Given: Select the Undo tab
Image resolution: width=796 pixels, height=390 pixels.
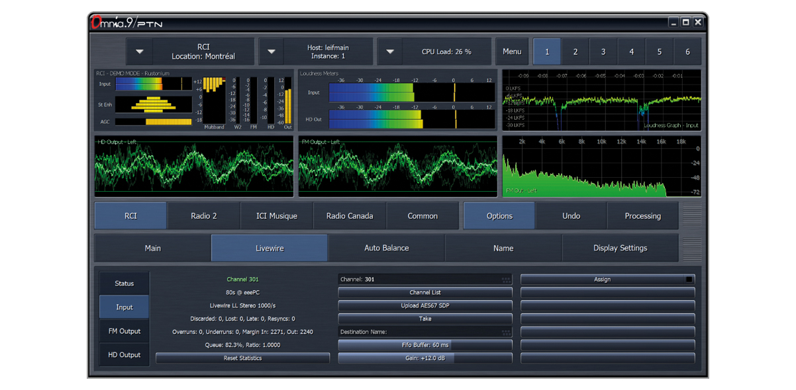Looking at the screenshot, I should point(571,216).
